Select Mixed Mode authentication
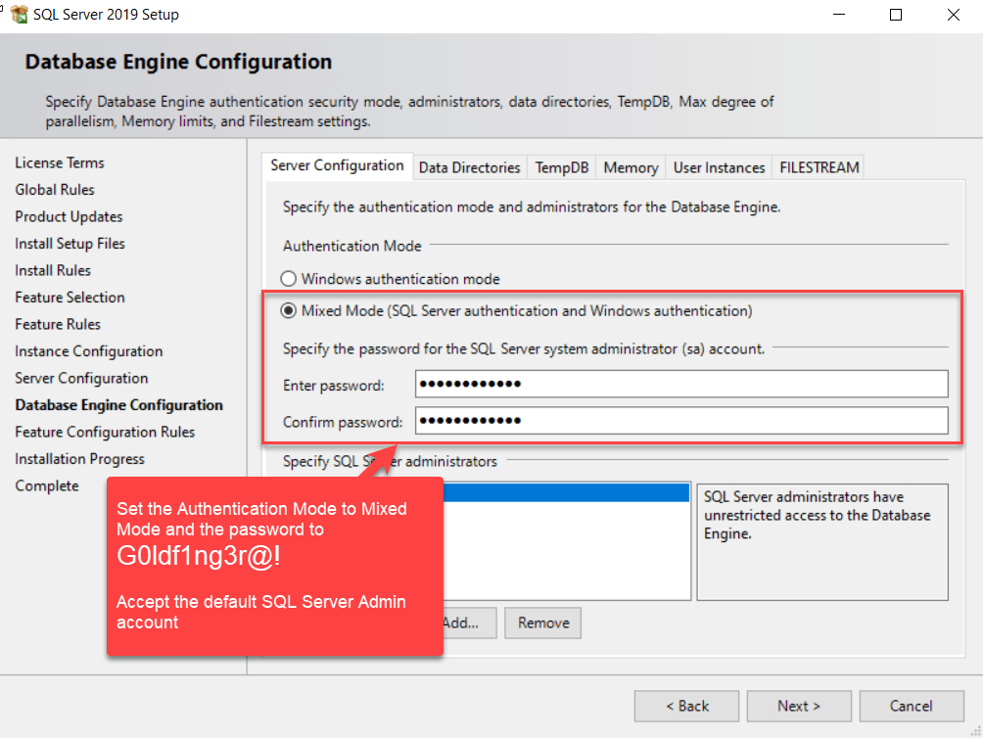983x738 pixels. [288, 310]
